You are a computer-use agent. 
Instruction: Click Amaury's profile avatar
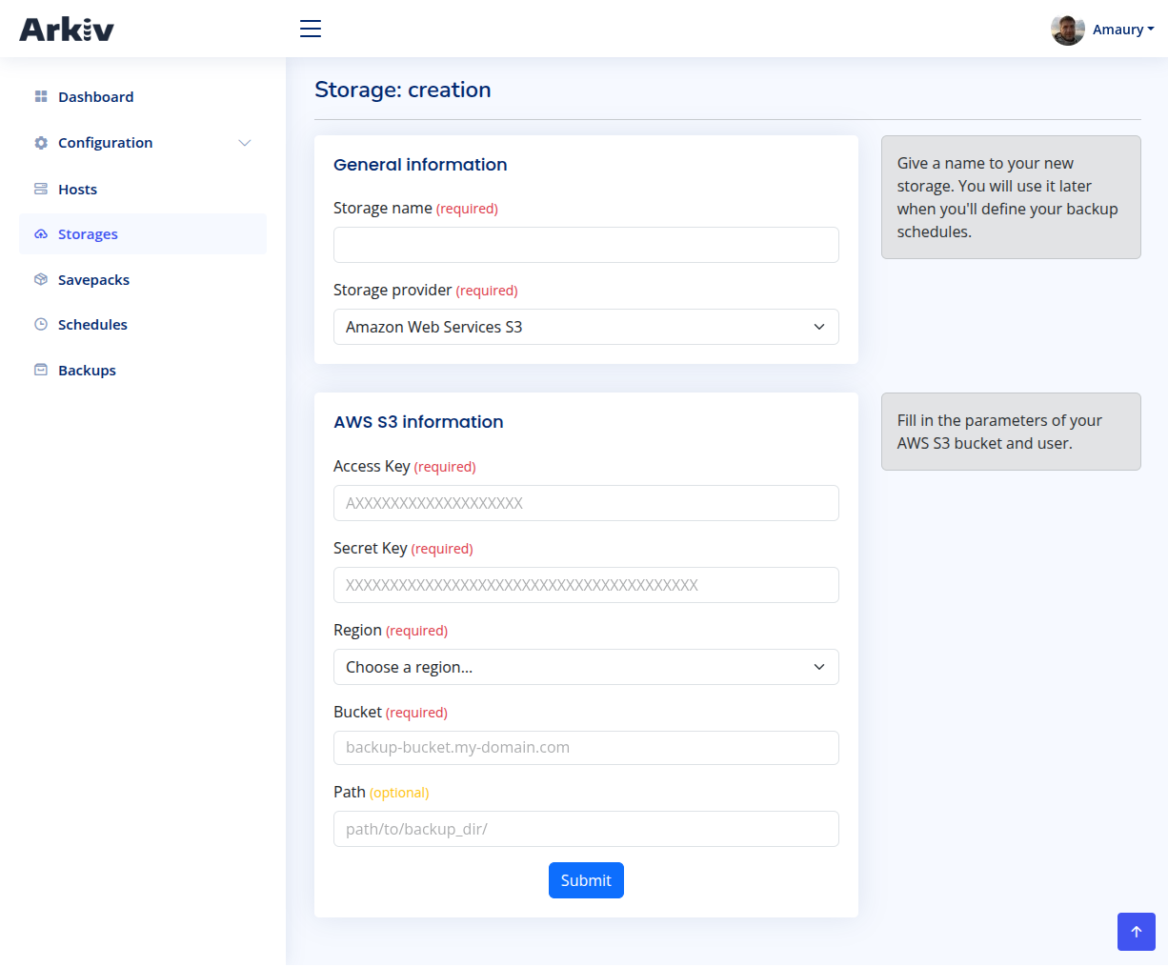[1067, 30]
